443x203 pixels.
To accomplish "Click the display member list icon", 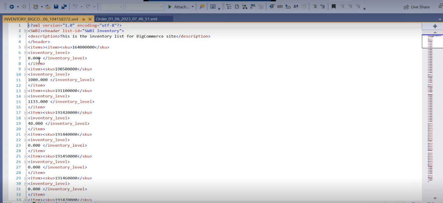I will coord(271,7).
